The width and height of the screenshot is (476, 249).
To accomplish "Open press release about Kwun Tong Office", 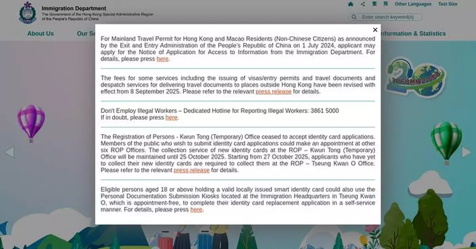I will (191, 170).
